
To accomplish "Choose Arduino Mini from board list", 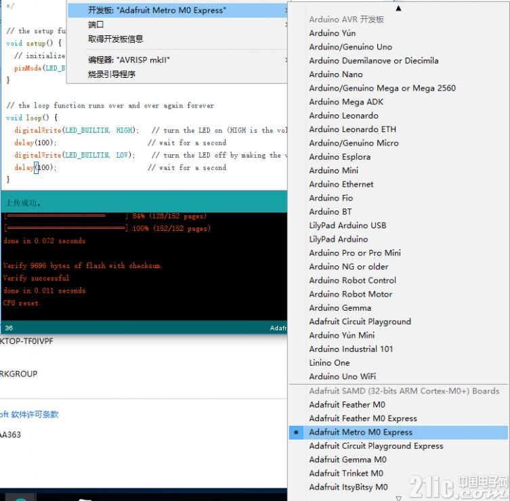I will (x=398, y=171).
